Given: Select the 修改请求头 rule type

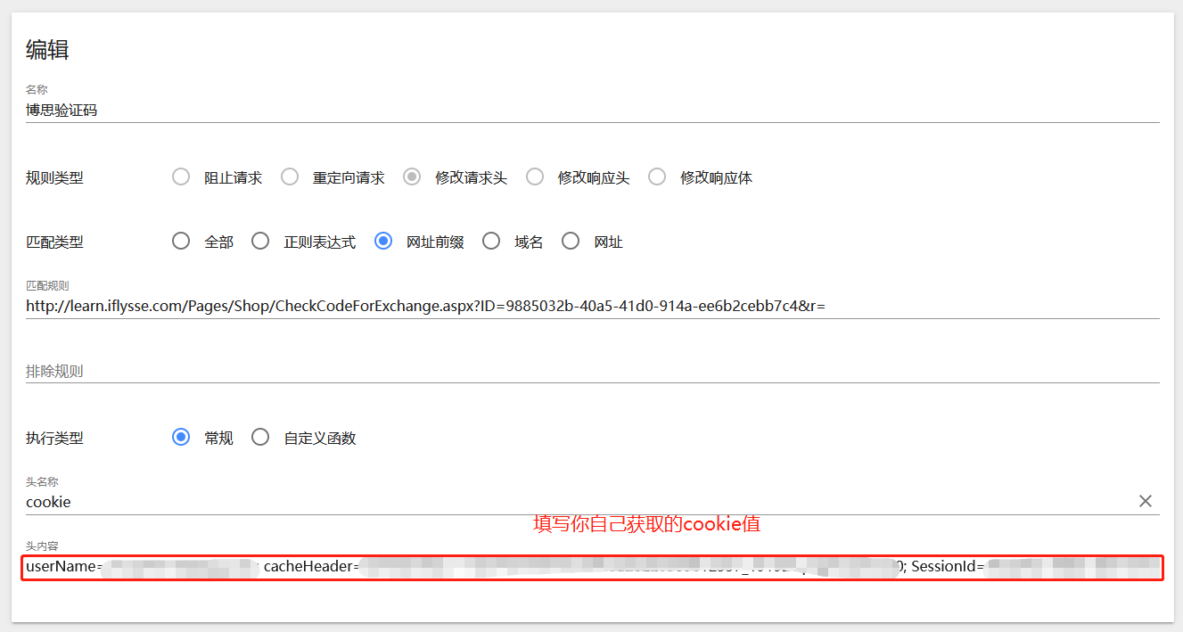Looking at the screenshot, I should 411,176.
